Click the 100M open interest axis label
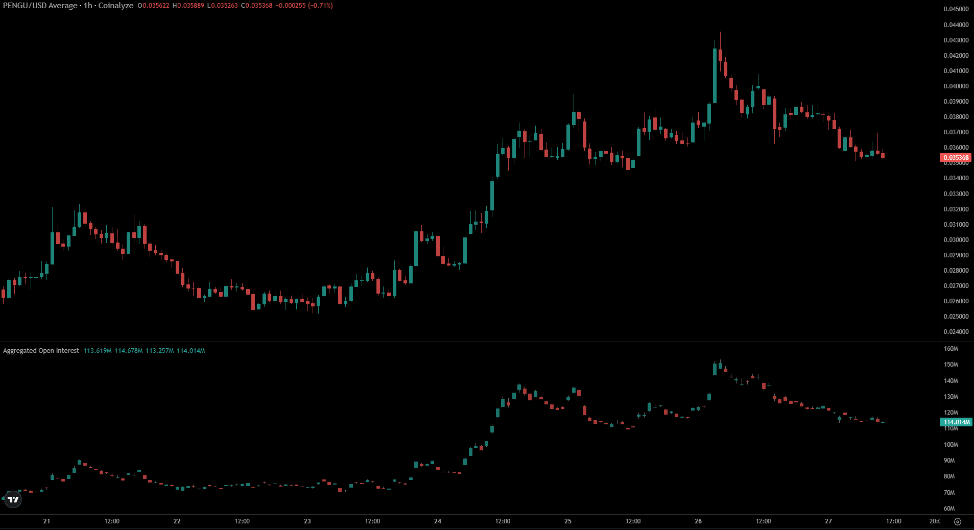Image resolution: width=974 pixels, height=530 pixels. (x=951, y=445)
